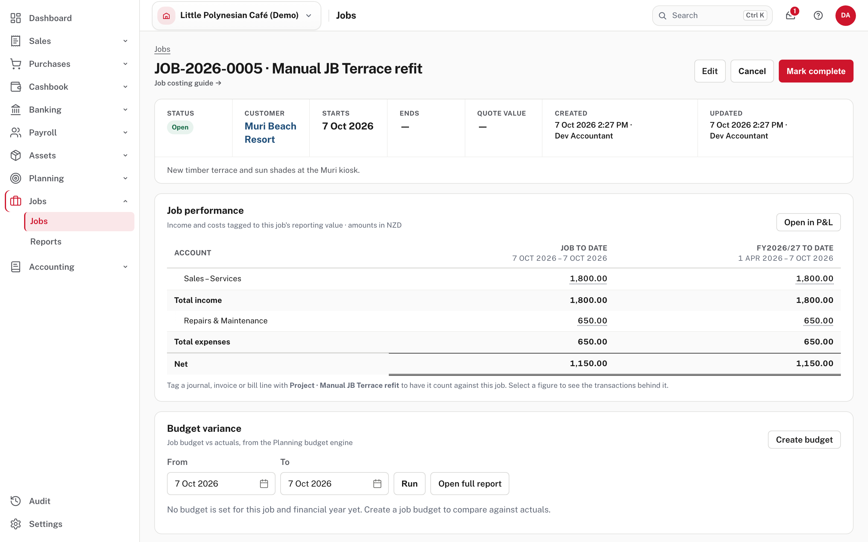Screen dimensions: 868x542
Task: Select the Jobs submenu item
Action: 79,221
